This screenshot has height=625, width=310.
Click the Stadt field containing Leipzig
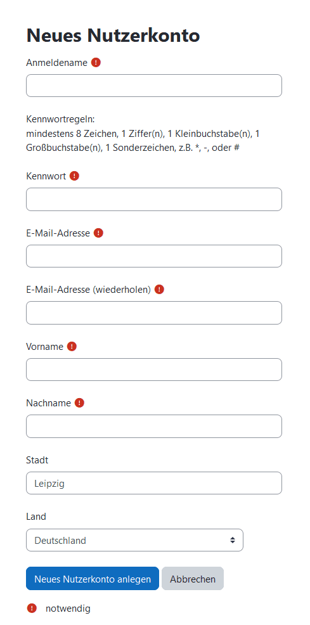pyautogui.click(x=154, y=483)
